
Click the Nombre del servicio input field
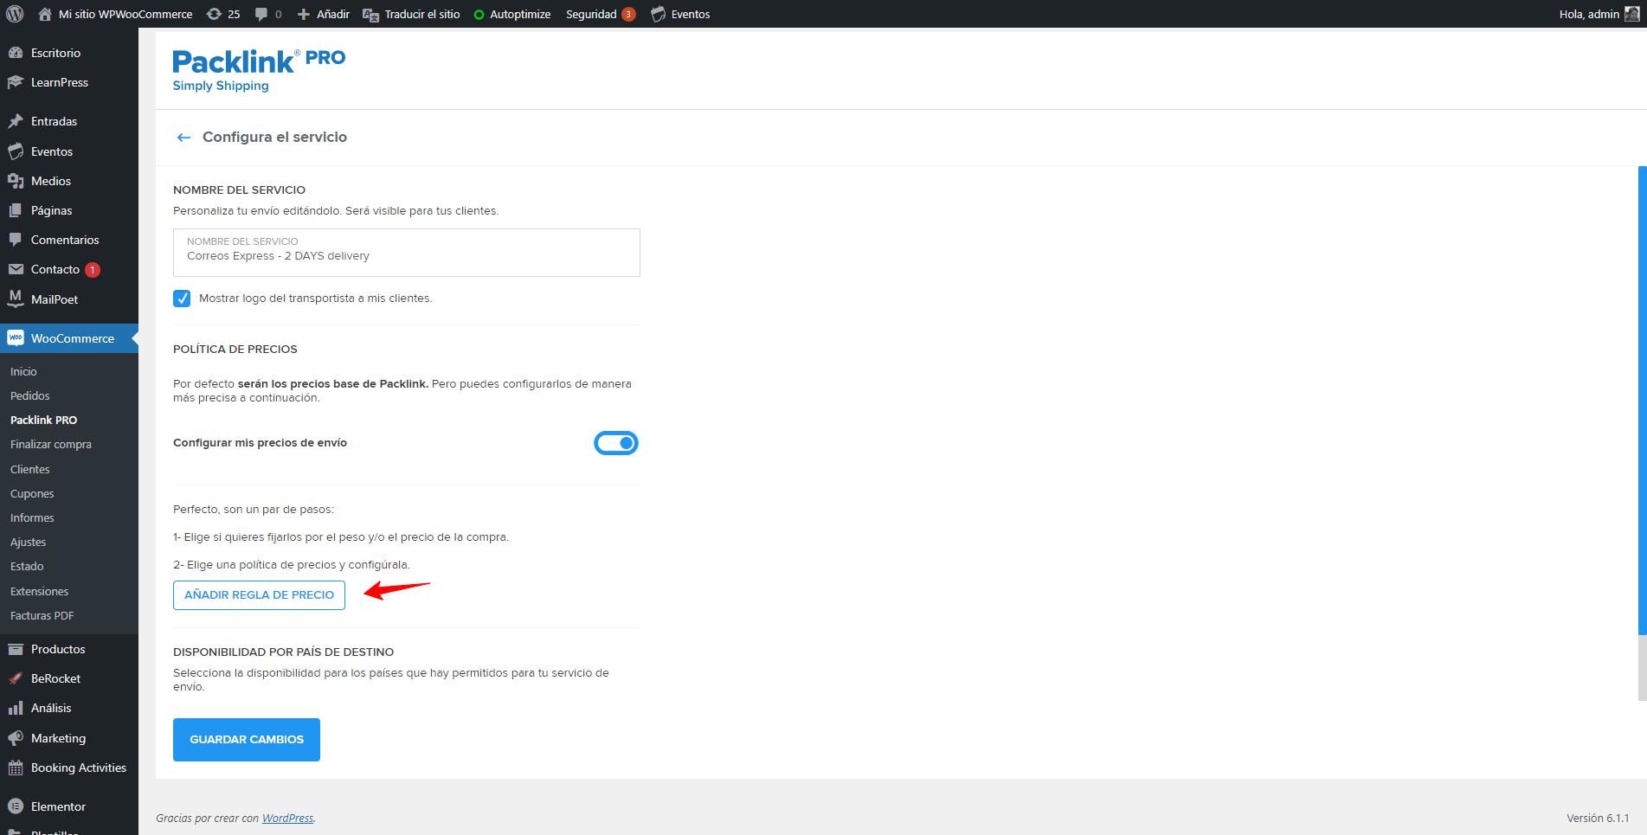pyautogui.click(x=407, y=253)
